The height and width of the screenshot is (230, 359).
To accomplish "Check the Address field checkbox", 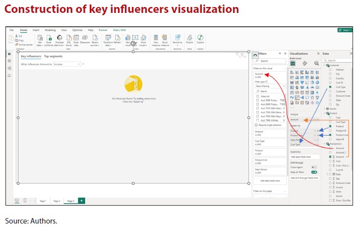I will [330, 70].
